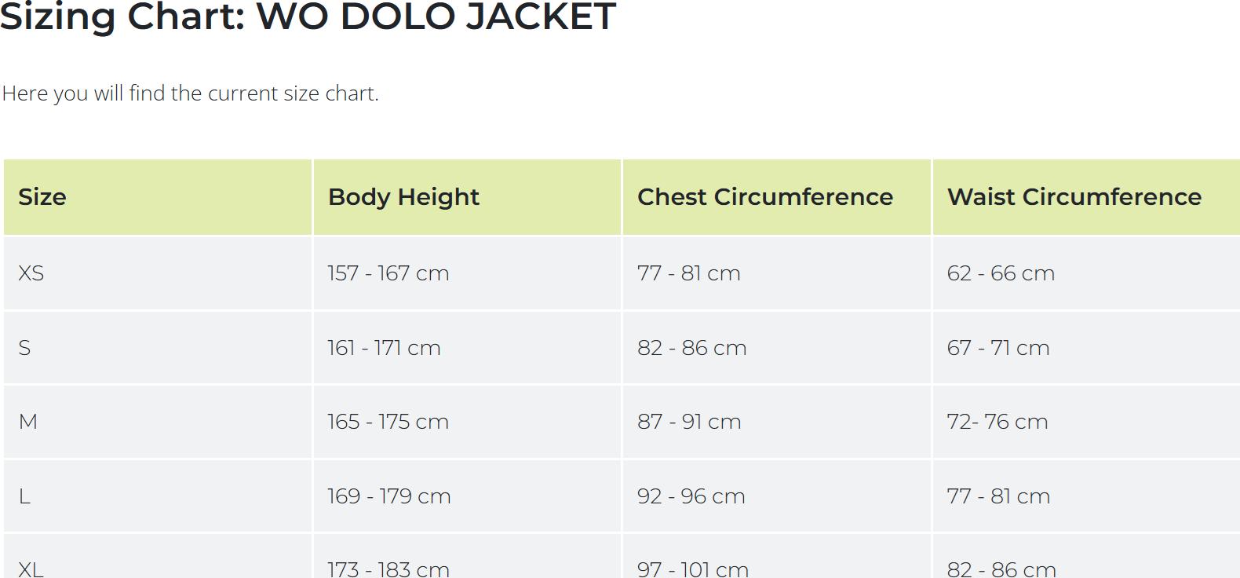Click the 161 - 171 cm height cell

[x=384, y=348]
